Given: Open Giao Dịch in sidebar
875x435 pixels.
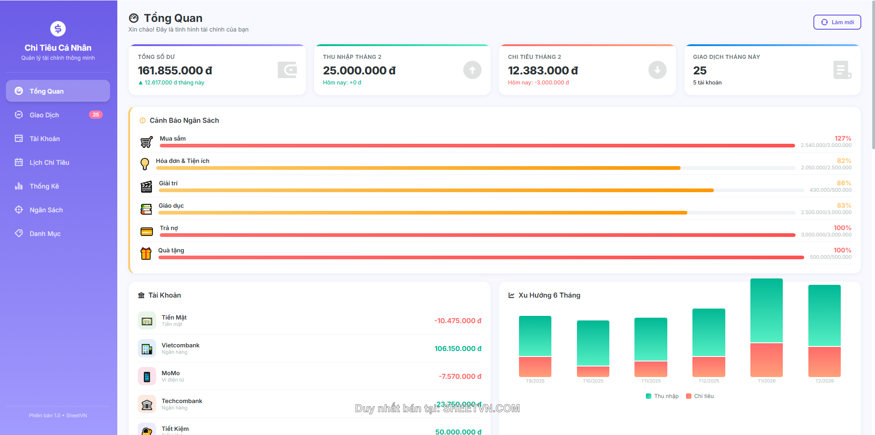Looking at the screenshot, I should (44, 115).
